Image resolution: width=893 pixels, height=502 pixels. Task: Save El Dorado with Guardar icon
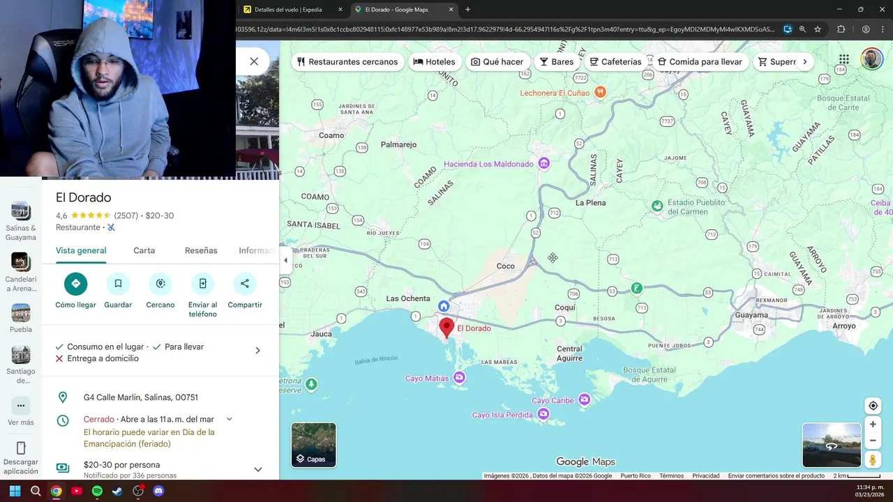pos(118,284)
